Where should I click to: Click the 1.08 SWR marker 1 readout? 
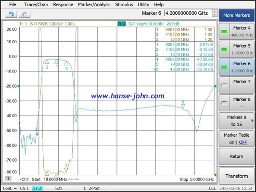coord(208,29)
